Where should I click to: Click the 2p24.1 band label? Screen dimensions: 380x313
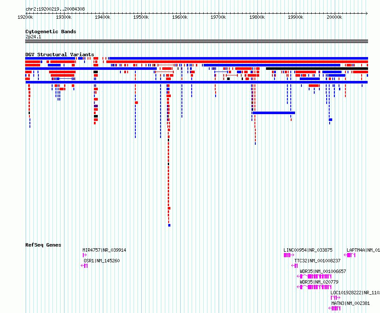[x=33, y=37]
